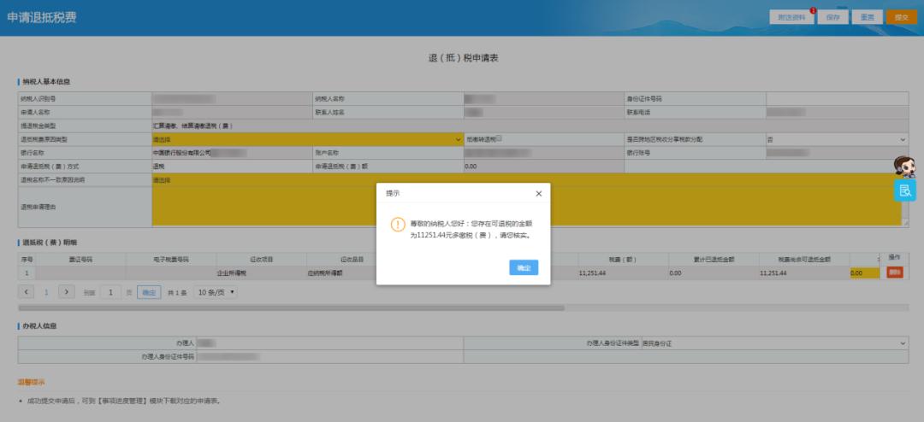Click the 温馨提示 heading
Viewport: 924px width, 422px height.
pos(32,383)
